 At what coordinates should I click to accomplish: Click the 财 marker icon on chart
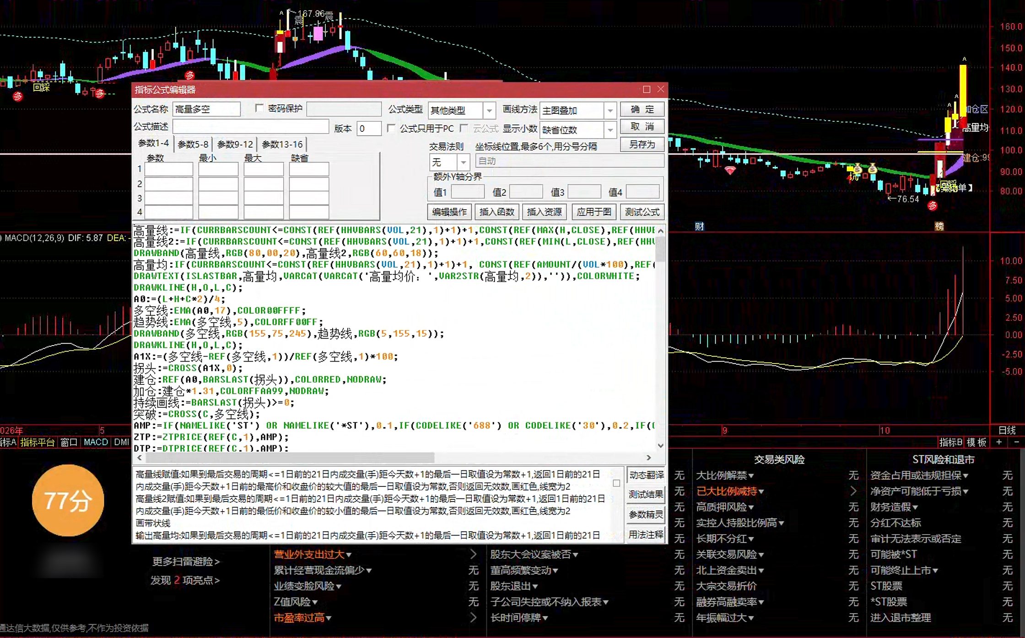(699, 226)
